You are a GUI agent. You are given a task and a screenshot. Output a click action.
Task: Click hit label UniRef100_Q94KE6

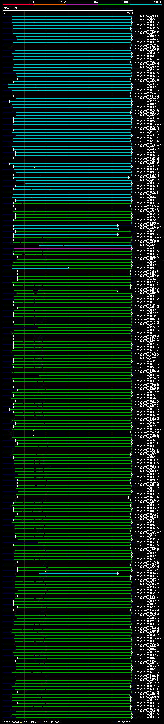coord(147,452)
